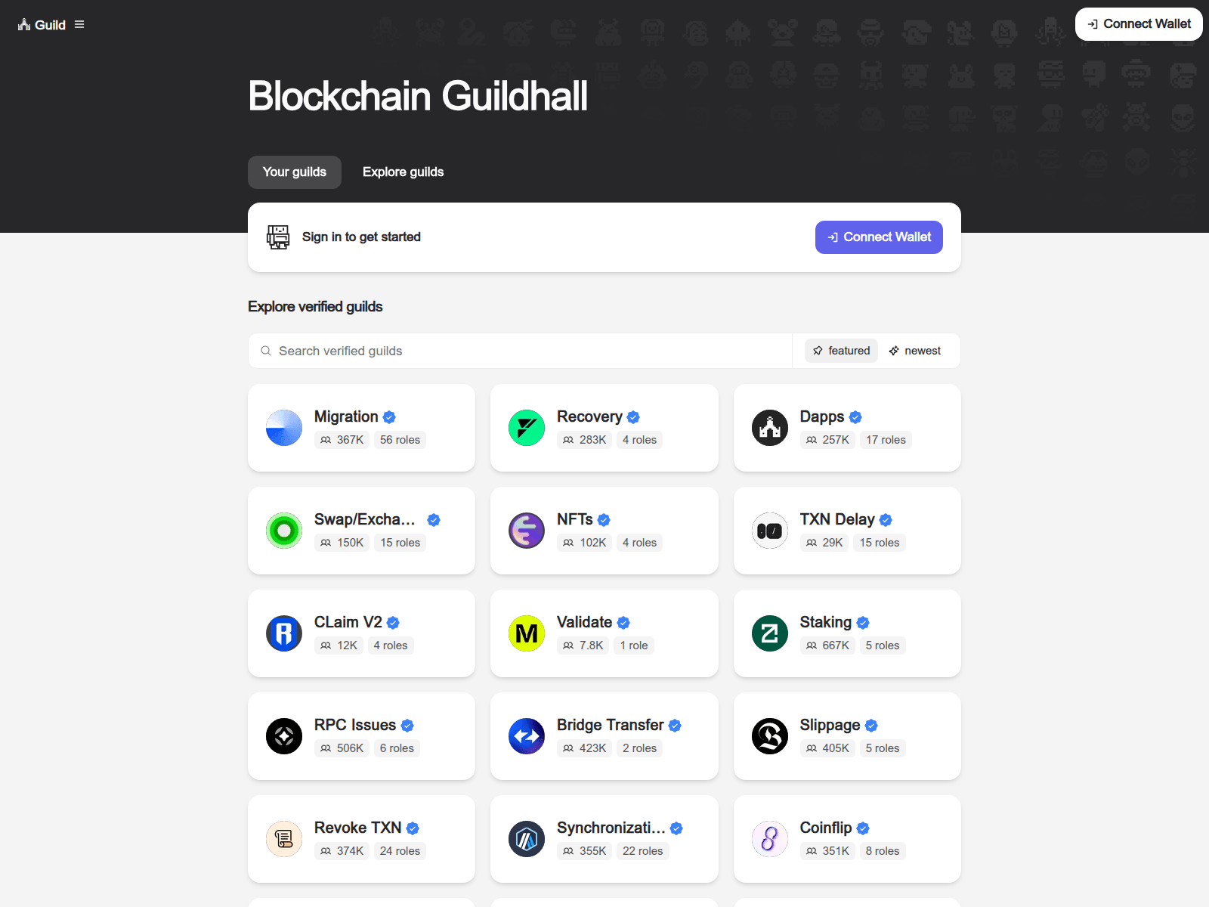
Task: Click the Migration guild blue circle logo
Action: point(284,428)
